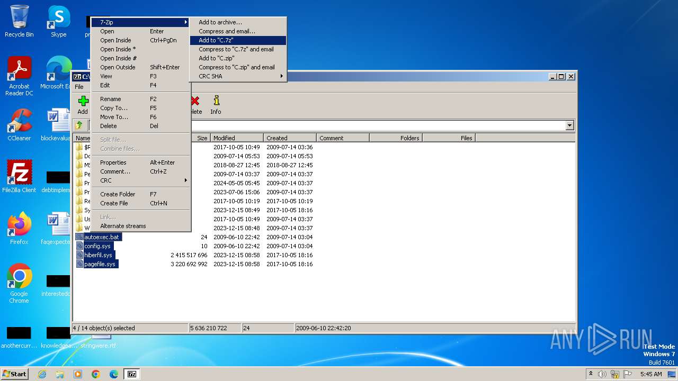Choose Open in context menu

(x=141, y=31)
